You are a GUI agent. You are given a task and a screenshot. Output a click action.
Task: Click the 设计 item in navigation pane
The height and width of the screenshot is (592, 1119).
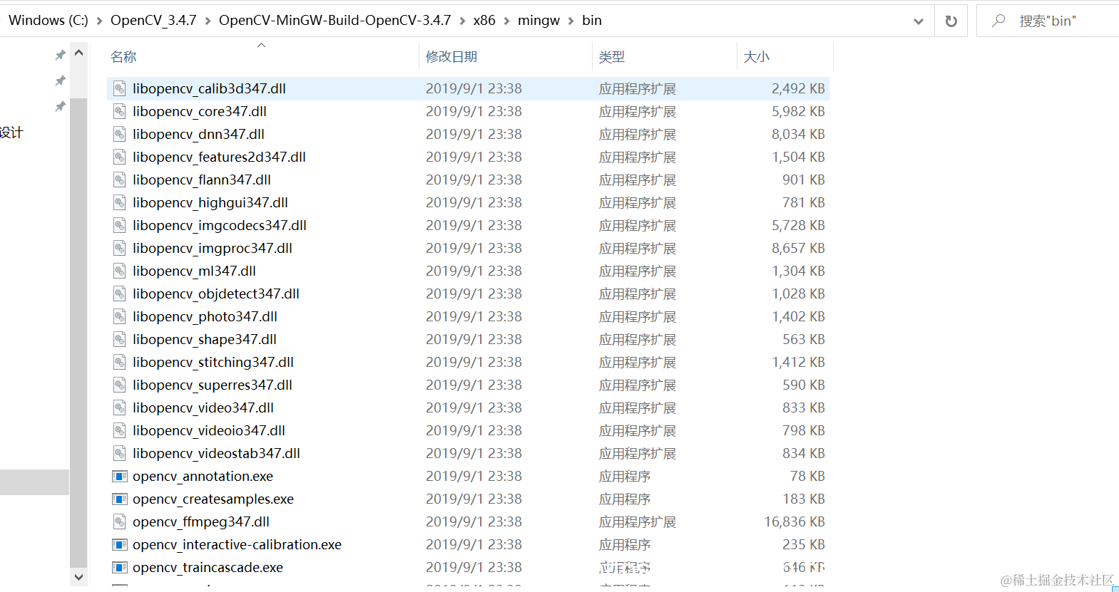tap(11, 133)
